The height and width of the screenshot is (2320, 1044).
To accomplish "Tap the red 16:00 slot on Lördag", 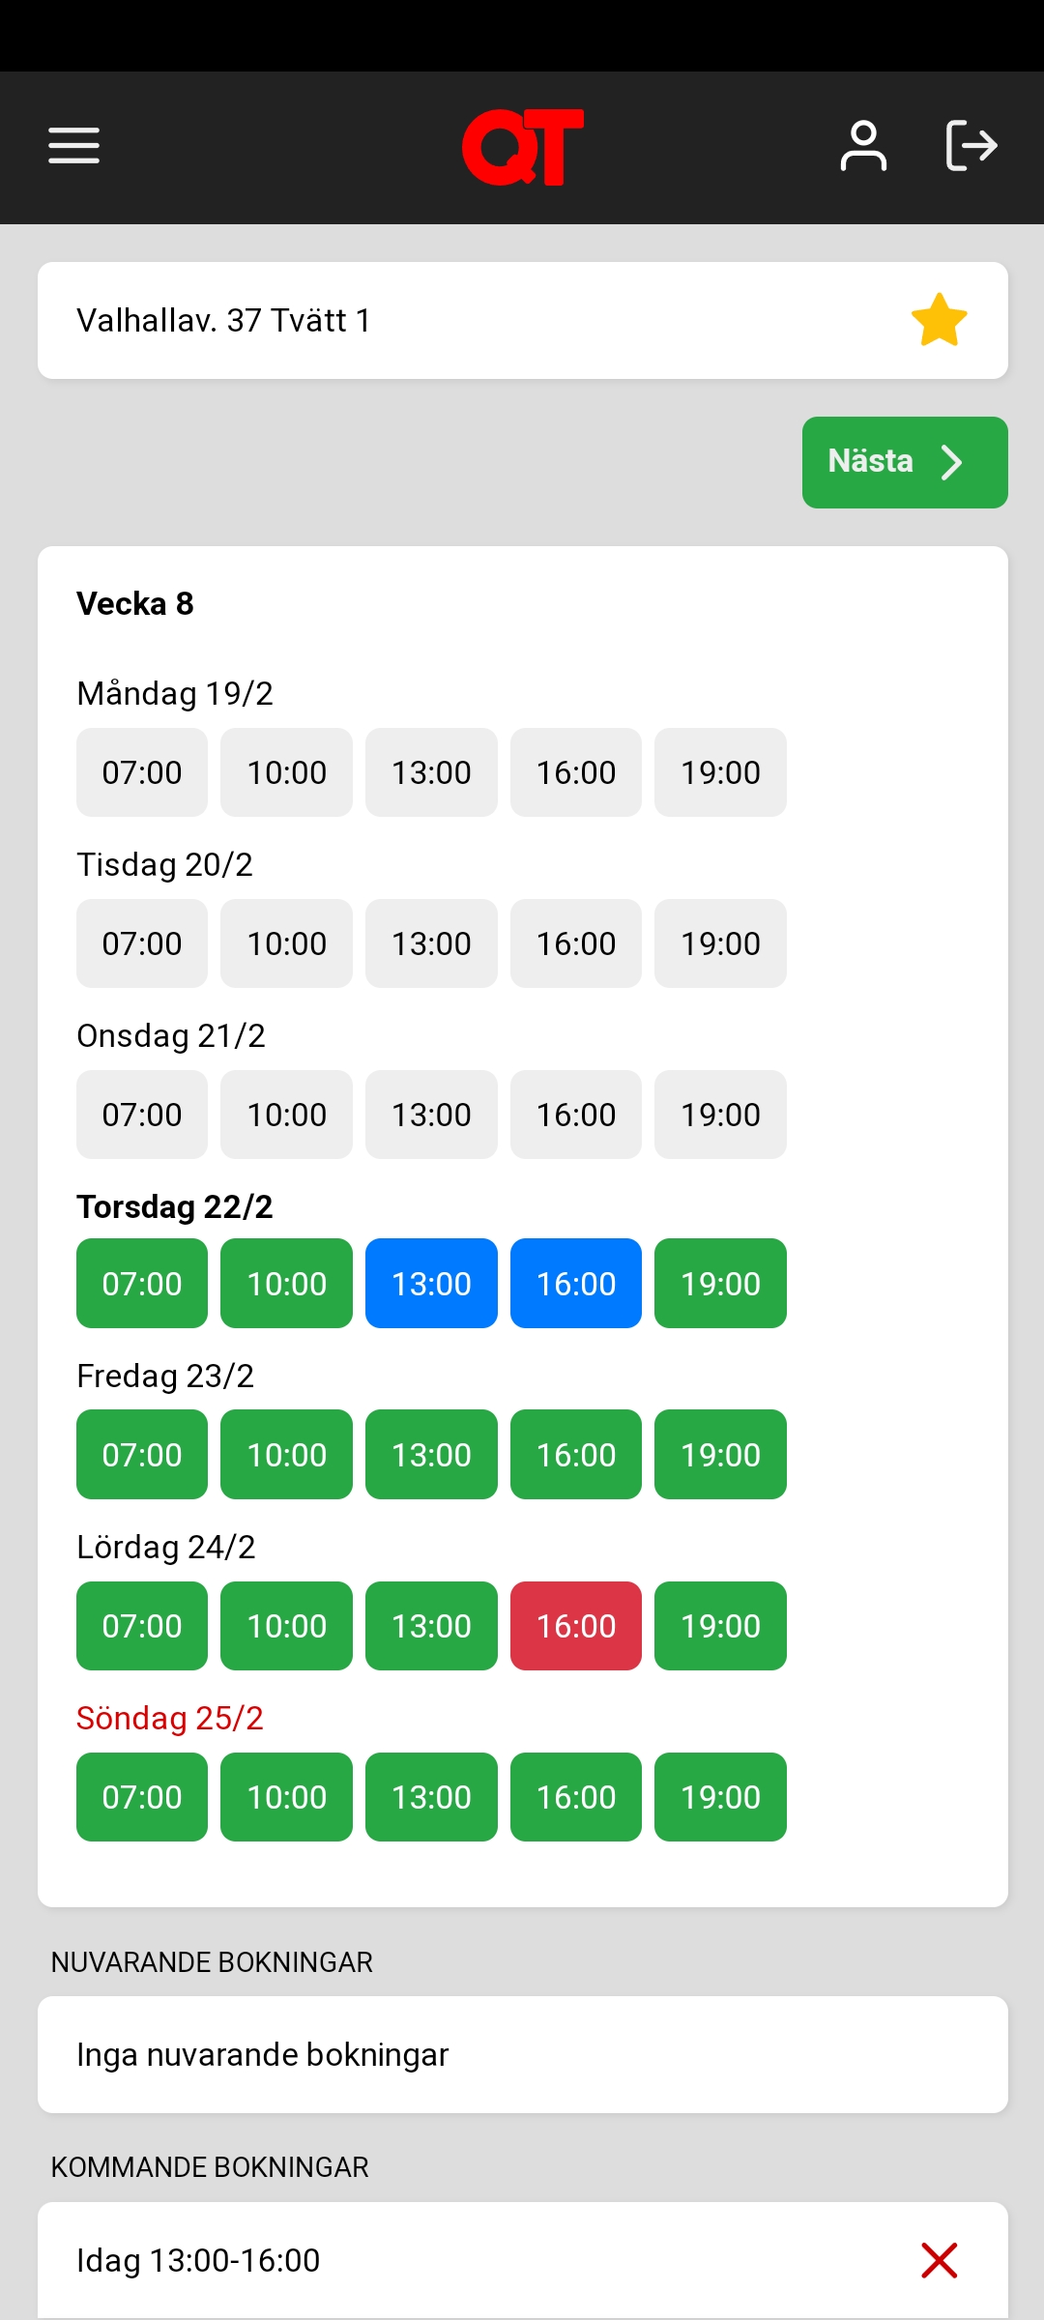I will [x=576, y=1626].
